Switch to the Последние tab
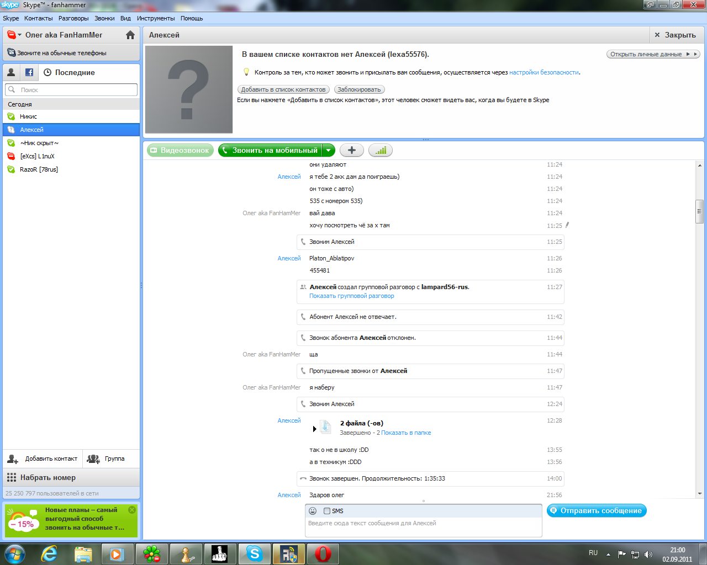The height and width of the screenshot is (565, 707). tap(70, 72)
